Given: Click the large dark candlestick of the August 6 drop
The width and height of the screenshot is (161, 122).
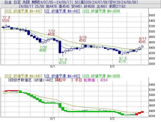Looking at the screenshot, I should (60, 47).
